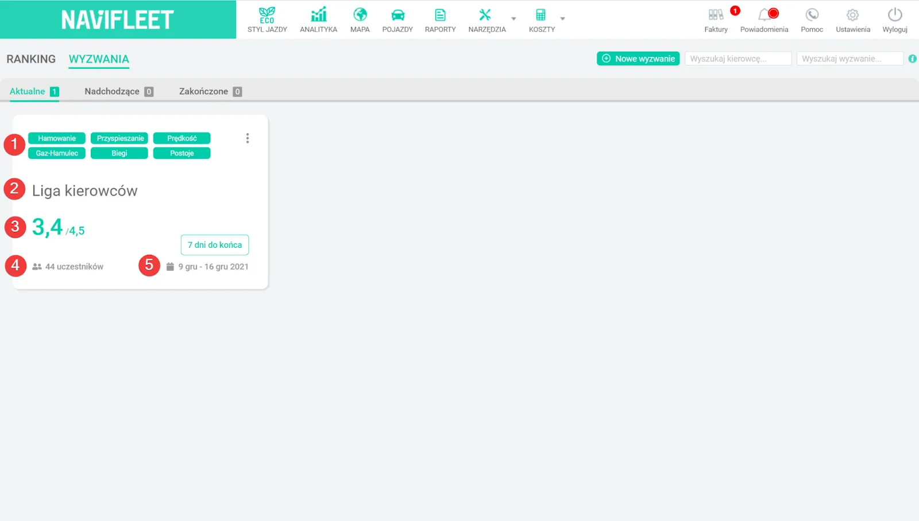Switch to the Ranking tab
The image size is (919, 521).
[31, 59]
